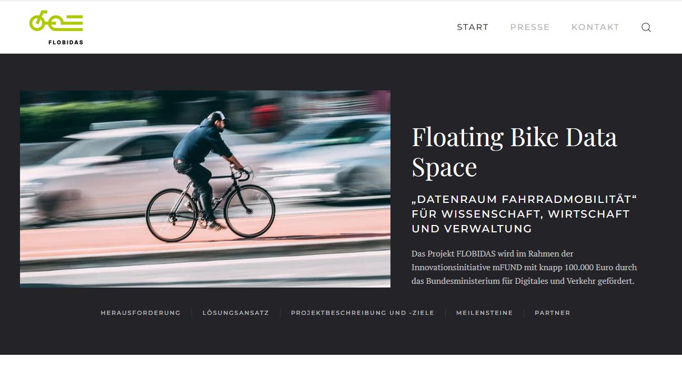Go to the START menu item

pos(473,27)
